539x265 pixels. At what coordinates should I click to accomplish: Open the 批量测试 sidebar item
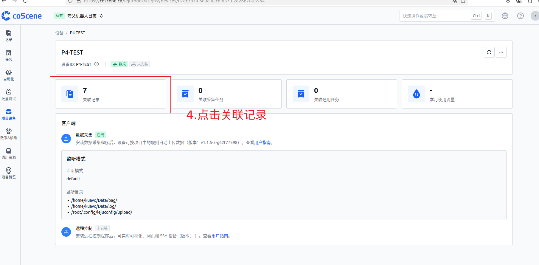click(9, 95)
